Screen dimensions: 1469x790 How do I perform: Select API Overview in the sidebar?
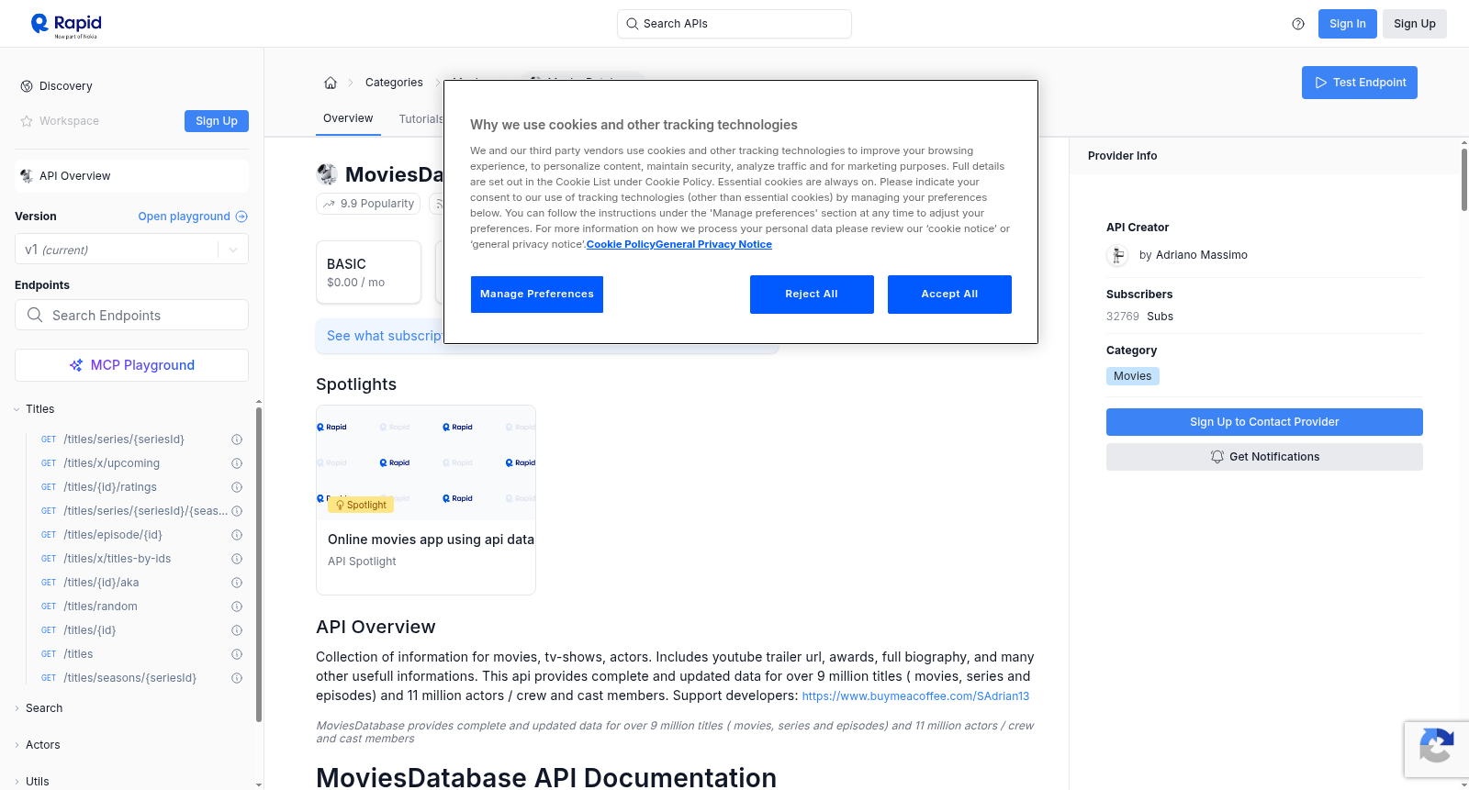(x=131, y=176)
